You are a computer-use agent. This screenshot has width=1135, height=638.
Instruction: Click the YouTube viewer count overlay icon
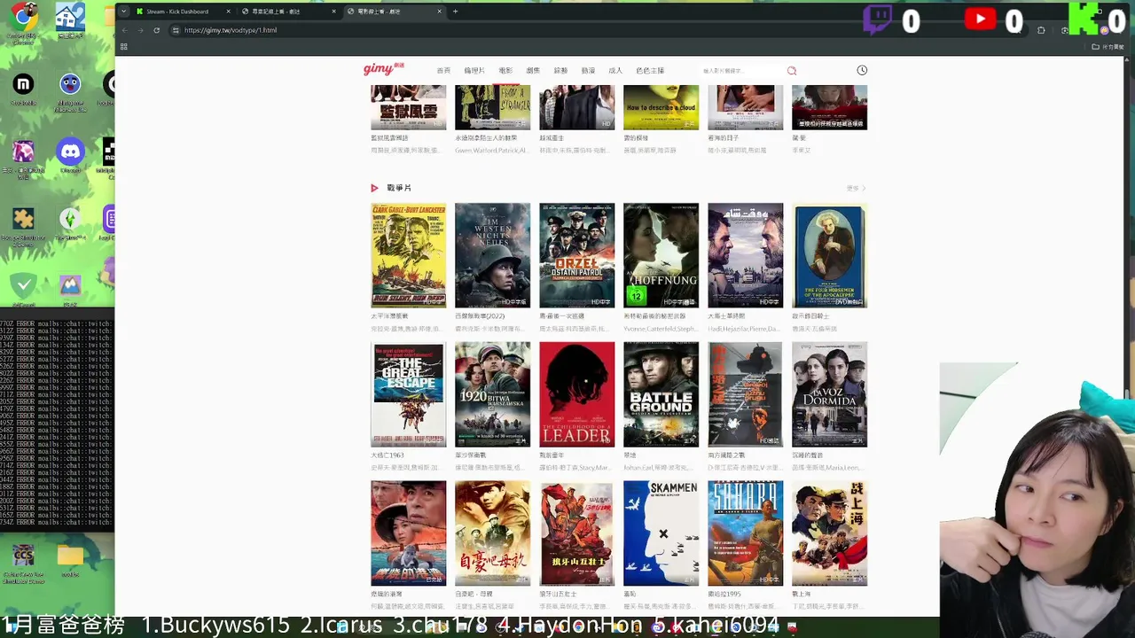pos(980,19)
